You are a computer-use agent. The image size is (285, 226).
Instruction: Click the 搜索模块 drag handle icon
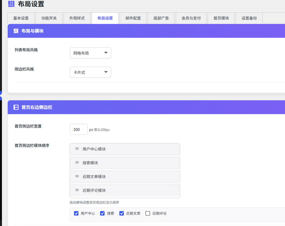(x=77, y=162)
